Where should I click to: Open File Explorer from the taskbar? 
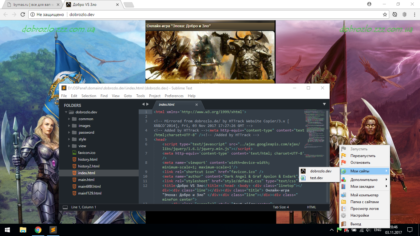coord(23,230)
